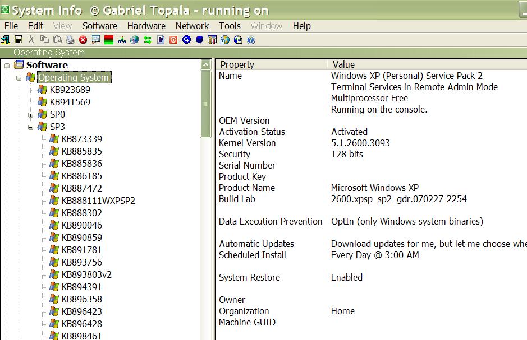This screenshot has width=527, height=340.
Task: Click the globe with window icon
Action: coord(225,40)
